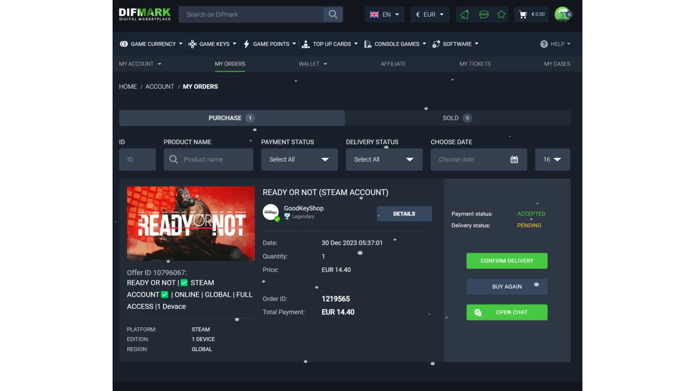
Task: Expand the Console Games menu
Action: (x=395, y=44)
